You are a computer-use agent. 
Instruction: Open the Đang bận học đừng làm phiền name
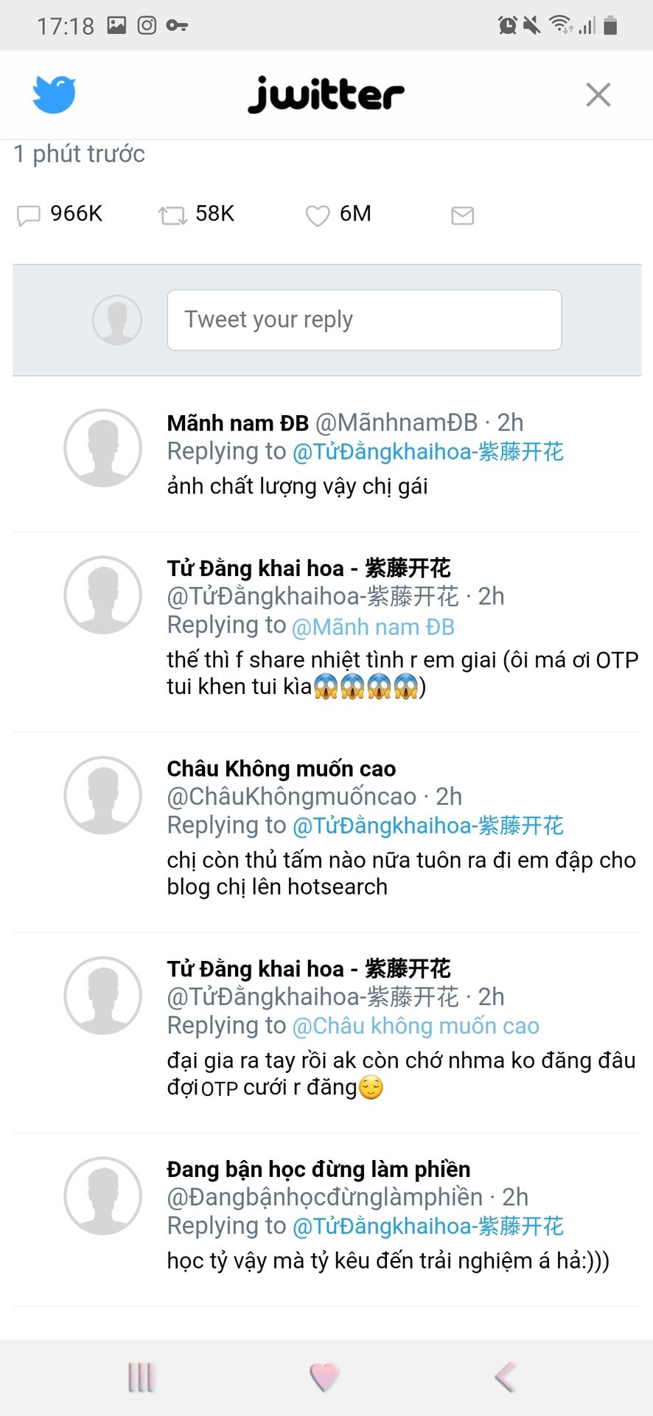[319, 1170]
